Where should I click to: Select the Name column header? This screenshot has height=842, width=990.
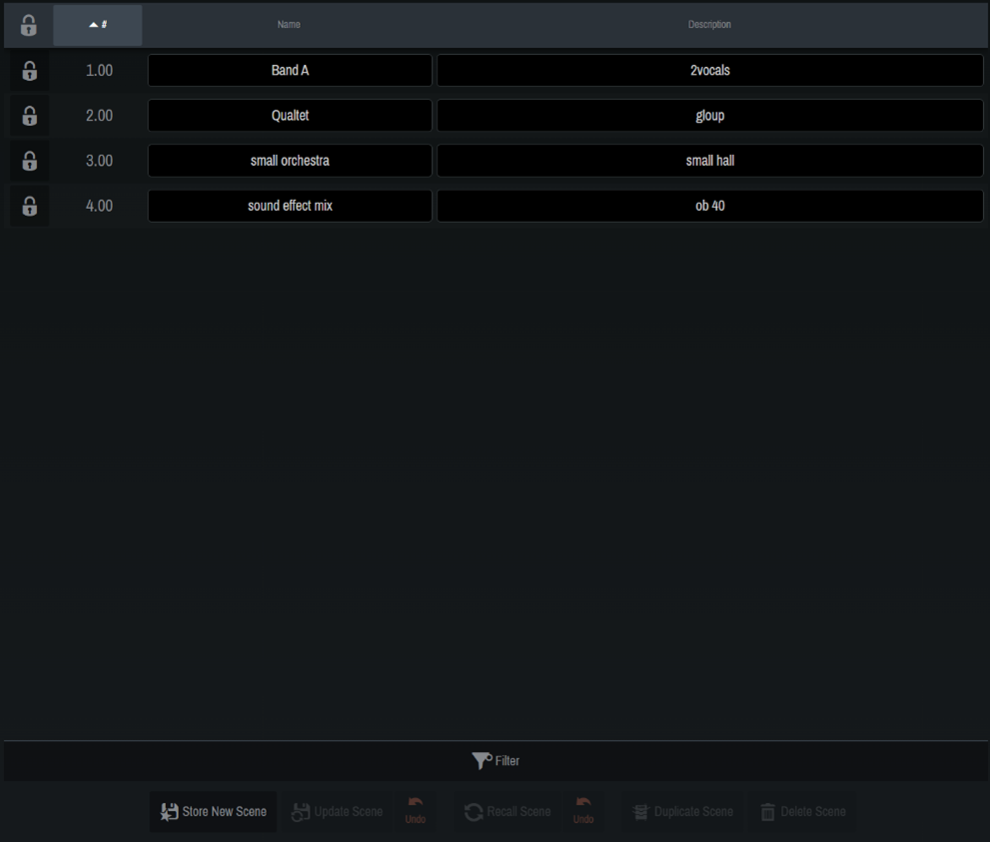tap(289, 25)
